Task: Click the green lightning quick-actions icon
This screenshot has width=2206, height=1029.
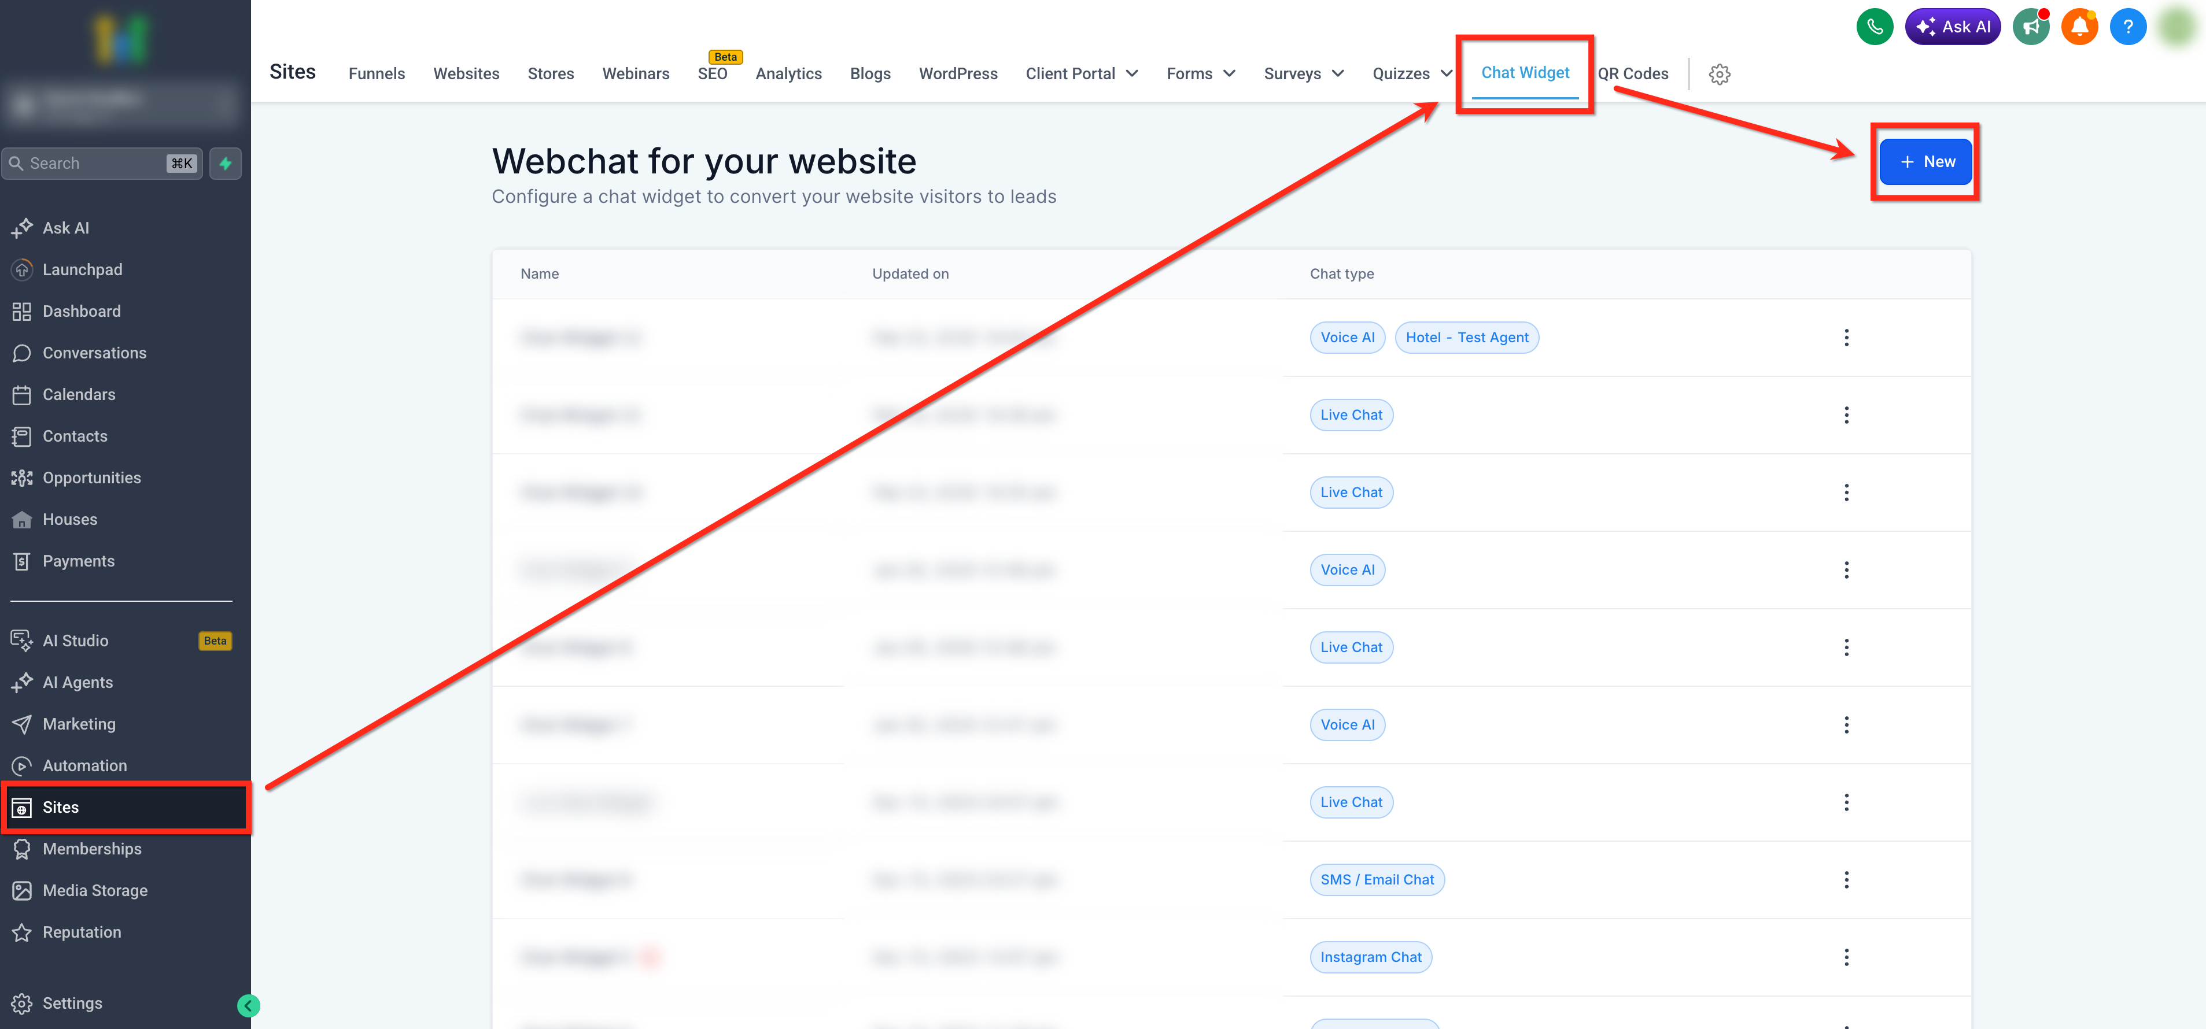Action: click(225, 164)
